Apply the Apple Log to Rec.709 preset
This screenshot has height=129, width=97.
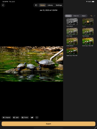(x=72, y=51)
